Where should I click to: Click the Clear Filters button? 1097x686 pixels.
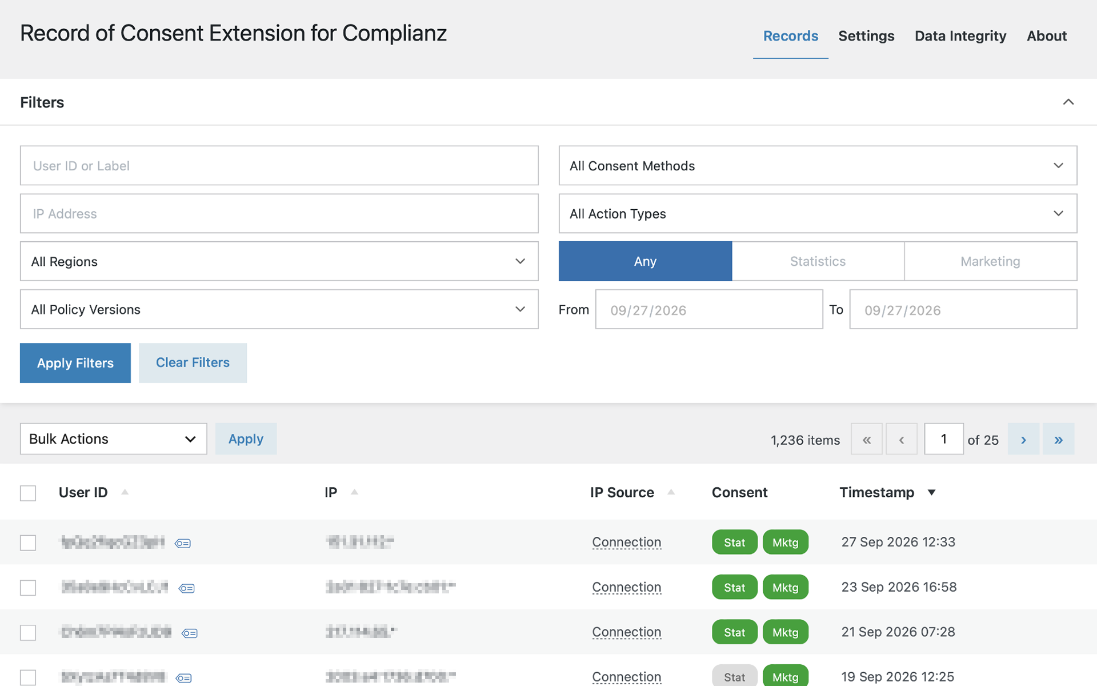click(x=193, y=363)
